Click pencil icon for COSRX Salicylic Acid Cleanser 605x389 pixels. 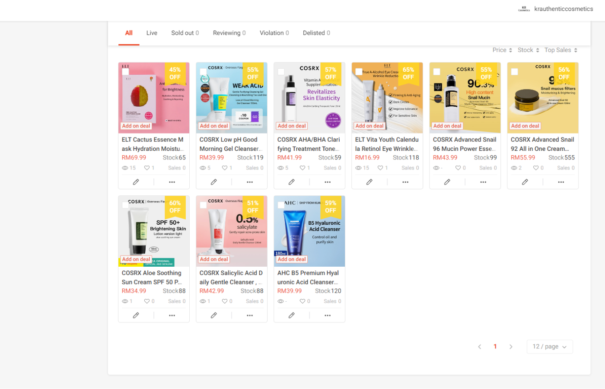(x=213, y=316)
